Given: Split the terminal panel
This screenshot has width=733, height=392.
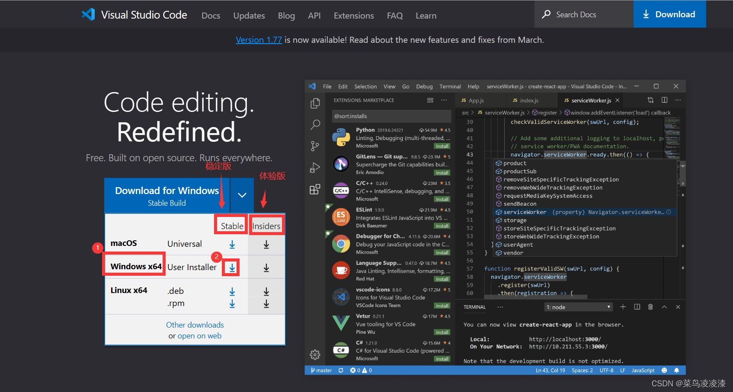Looking at the screenshot, I should click(x=637, y=307).
